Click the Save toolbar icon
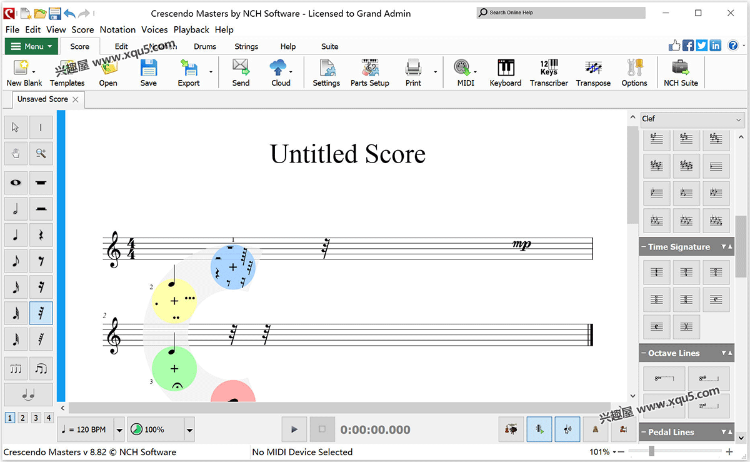This screenshot has height=462, width=750. point(149,72)
